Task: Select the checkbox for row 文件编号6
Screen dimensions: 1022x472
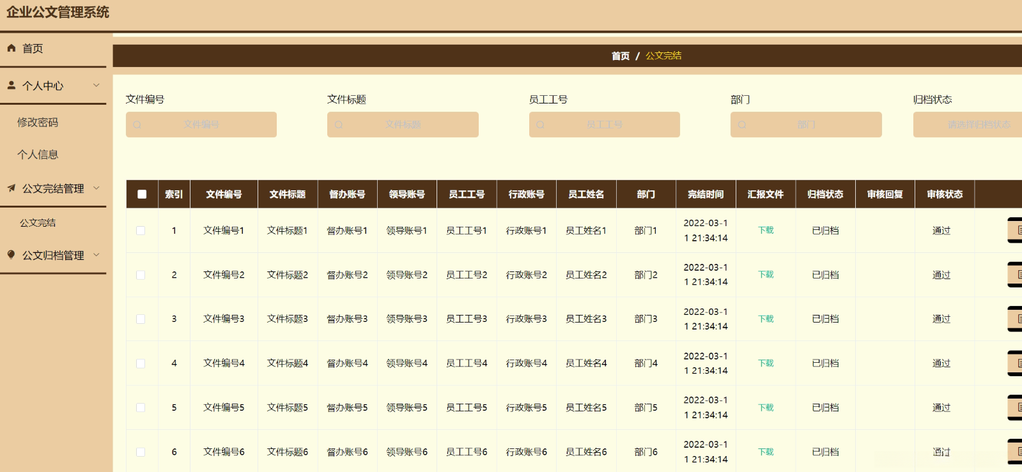Action: point(141,452)
